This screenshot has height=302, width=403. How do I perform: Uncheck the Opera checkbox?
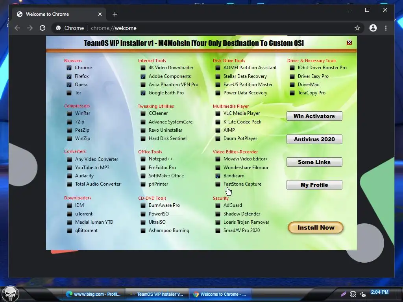pos(69,85)
